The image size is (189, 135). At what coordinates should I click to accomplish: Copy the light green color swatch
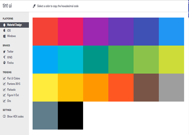point(146,59)
